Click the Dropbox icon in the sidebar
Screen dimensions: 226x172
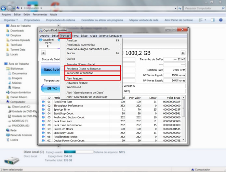tap(7, 35)
